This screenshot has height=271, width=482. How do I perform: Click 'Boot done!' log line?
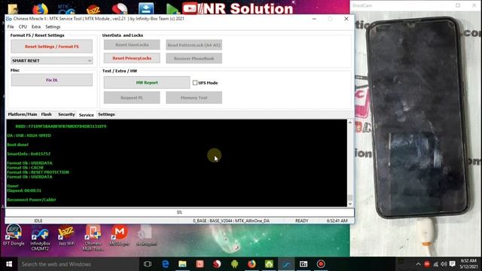click(x=17, y=145)
